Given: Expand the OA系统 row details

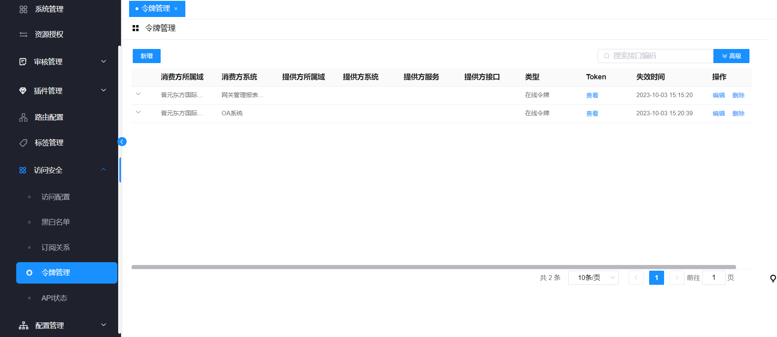Looking at the screenshot, I should [x=138, y=112].
